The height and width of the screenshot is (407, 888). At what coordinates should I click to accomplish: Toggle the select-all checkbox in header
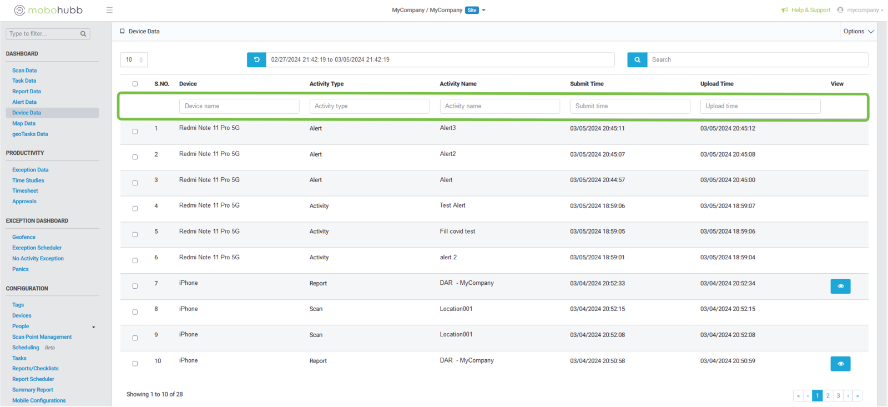[x=135, y=84]
